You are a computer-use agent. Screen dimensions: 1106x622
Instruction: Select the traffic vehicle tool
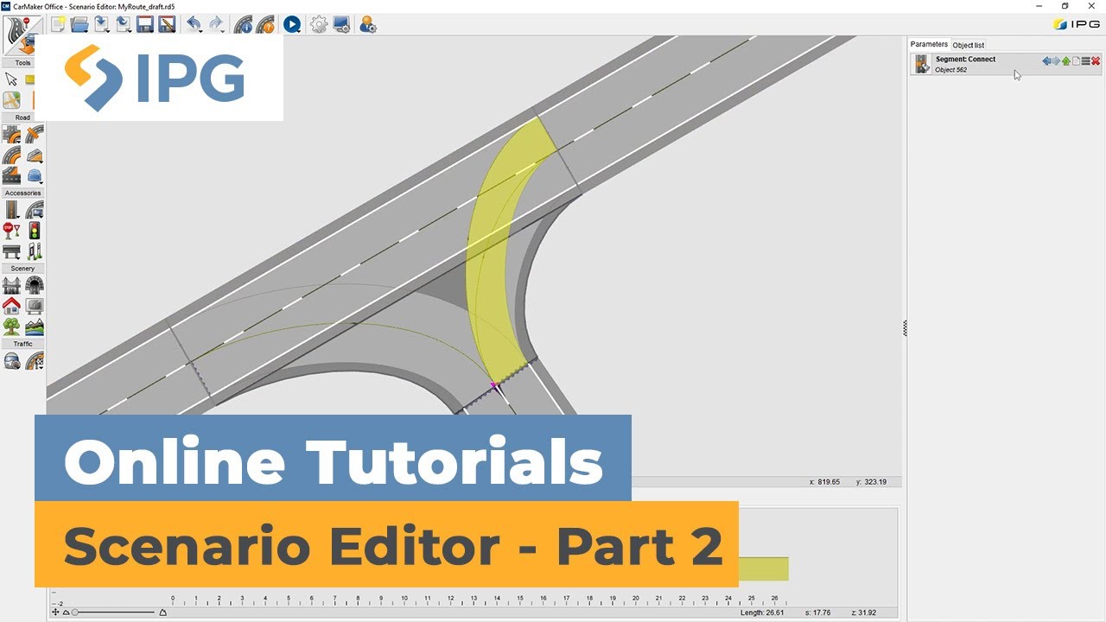click(12, 361)
